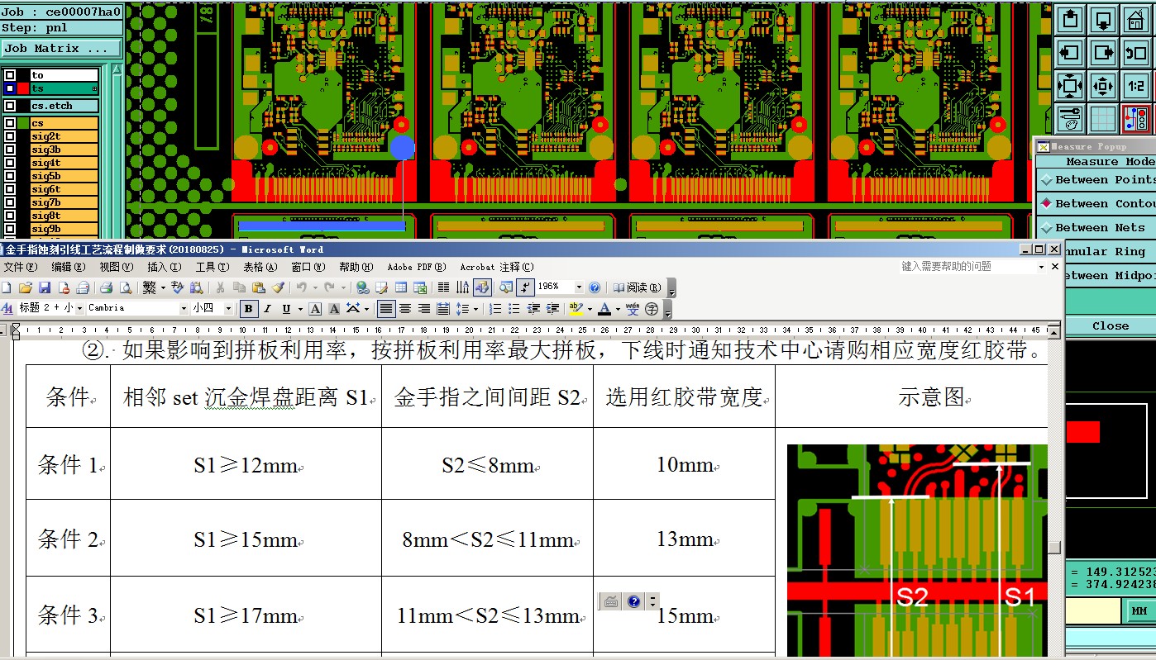
Task: Toggle Underline formatting in Word
Action: click(286, 309)
